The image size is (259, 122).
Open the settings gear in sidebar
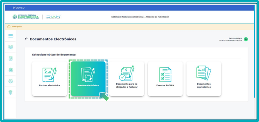pos(11,81)
